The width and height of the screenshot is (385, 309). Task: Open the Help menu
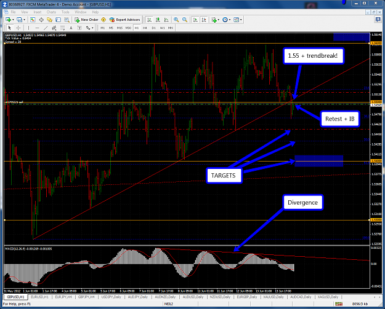[95, 12]
